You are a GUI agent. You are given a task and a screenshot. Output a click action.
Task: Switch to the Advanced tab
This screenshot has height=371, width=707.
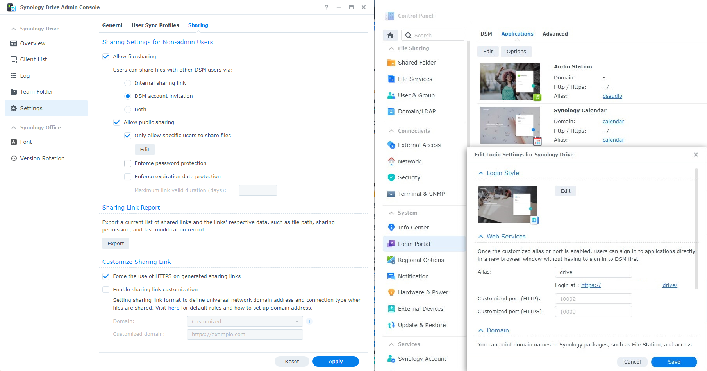(555, 34)
